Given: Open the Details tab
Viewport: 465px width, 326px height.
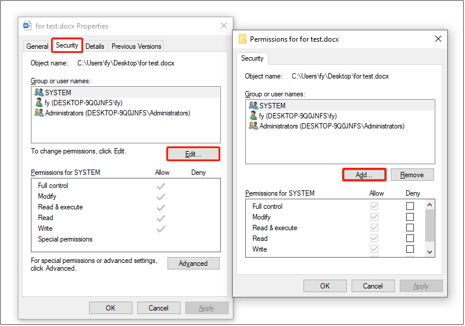Looking at the screenshot, I should point(95,46).
